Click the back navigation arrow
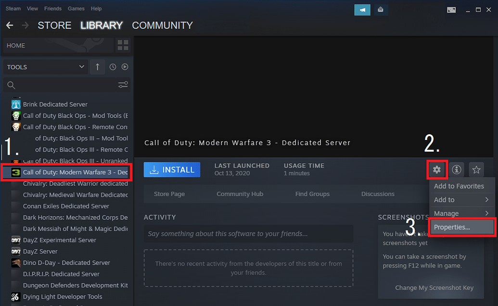 9,25
